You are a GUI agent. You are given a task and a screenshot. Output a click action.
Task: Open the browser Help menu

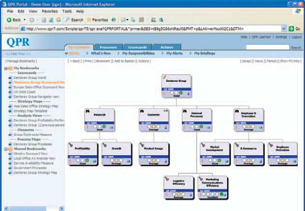[80, 12]
